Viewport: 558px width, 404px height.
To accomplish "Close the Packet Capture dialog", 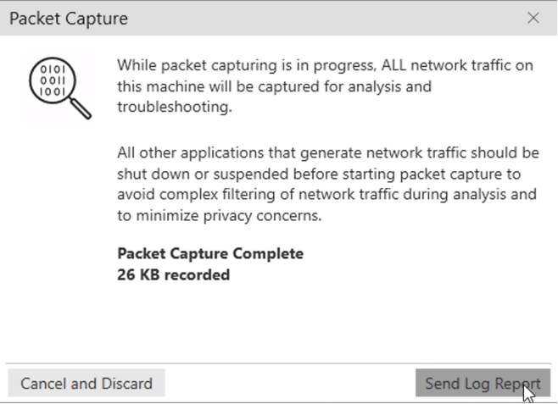I will pyautogui.click(x=533, y=18).
